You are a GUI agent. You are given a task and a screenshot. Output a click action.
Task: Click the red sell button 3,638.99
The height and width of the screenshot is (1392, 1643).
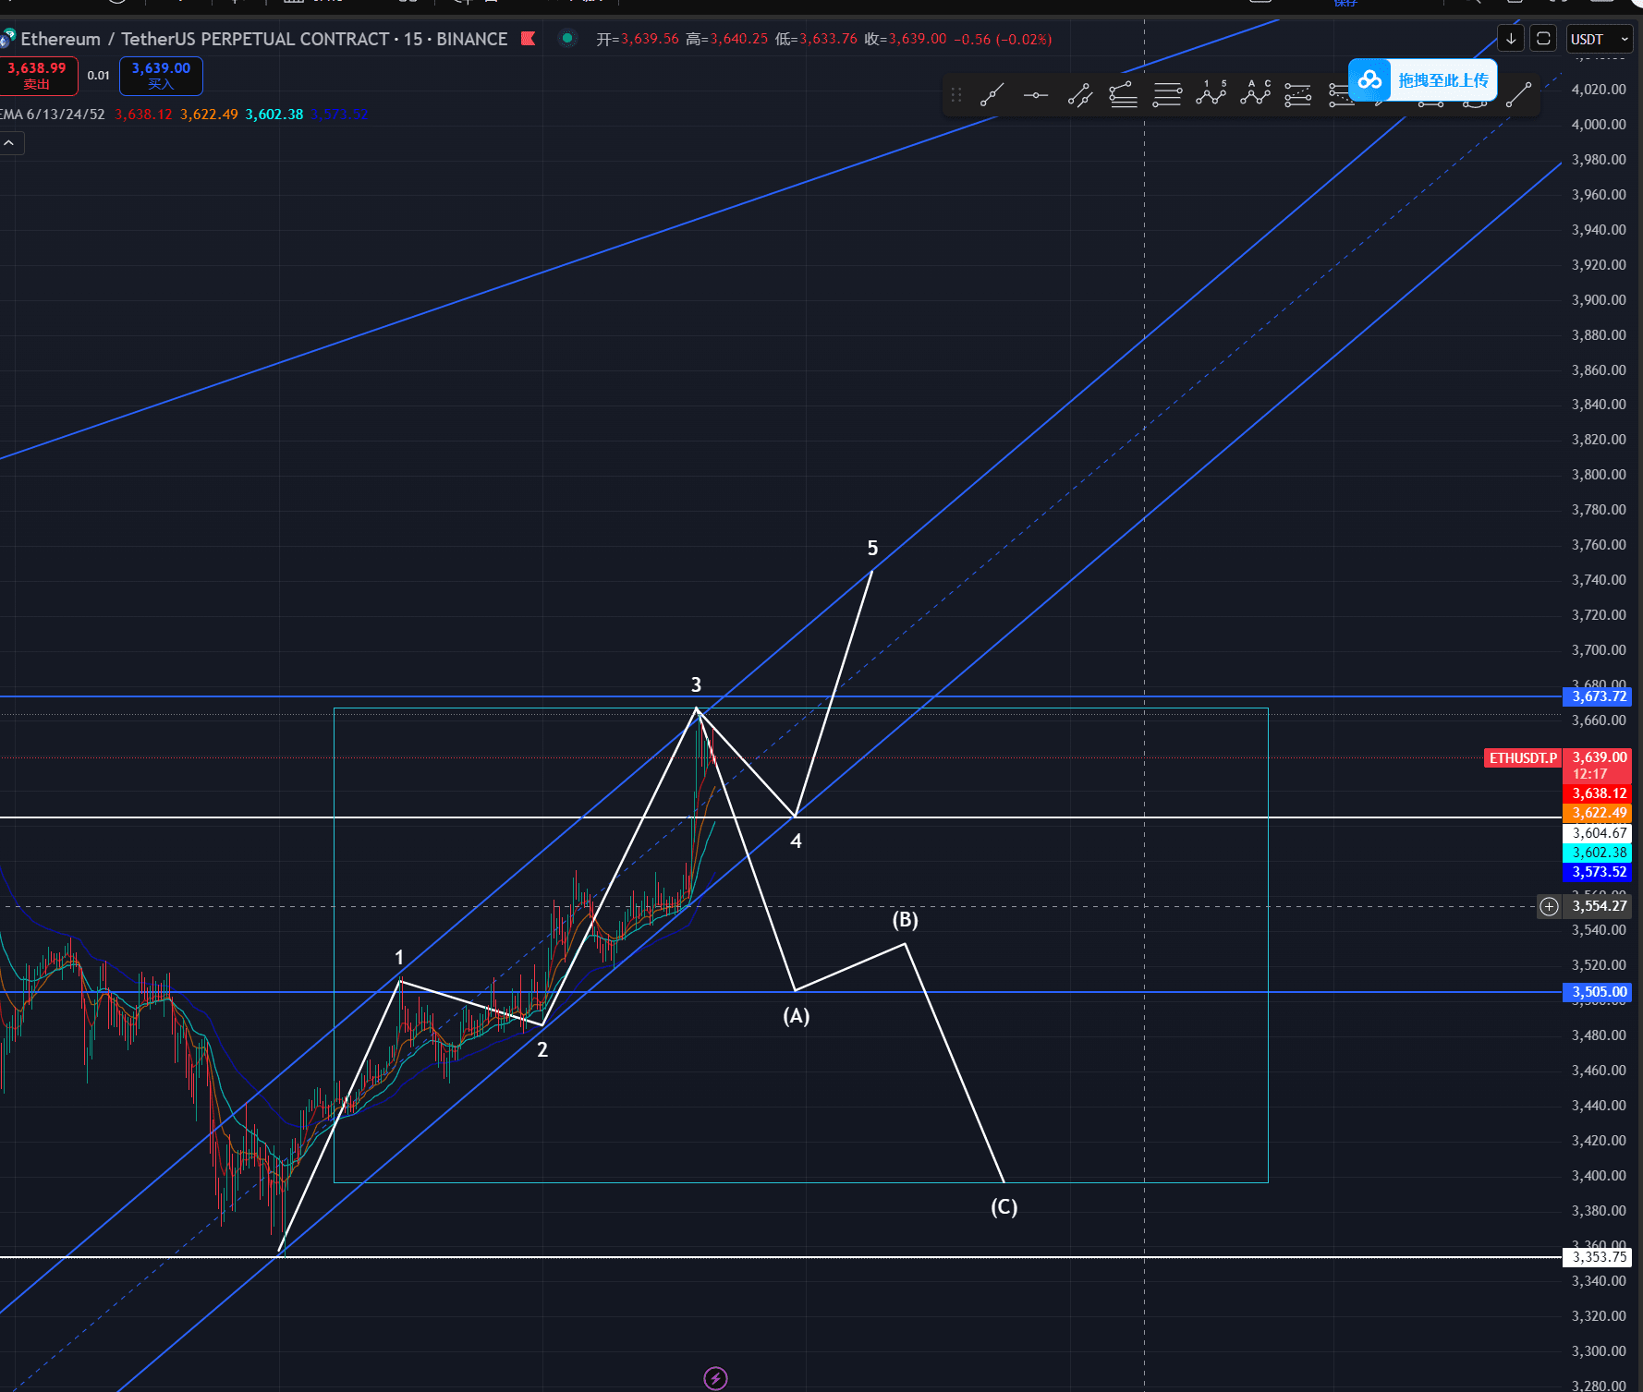coord(38,76)
